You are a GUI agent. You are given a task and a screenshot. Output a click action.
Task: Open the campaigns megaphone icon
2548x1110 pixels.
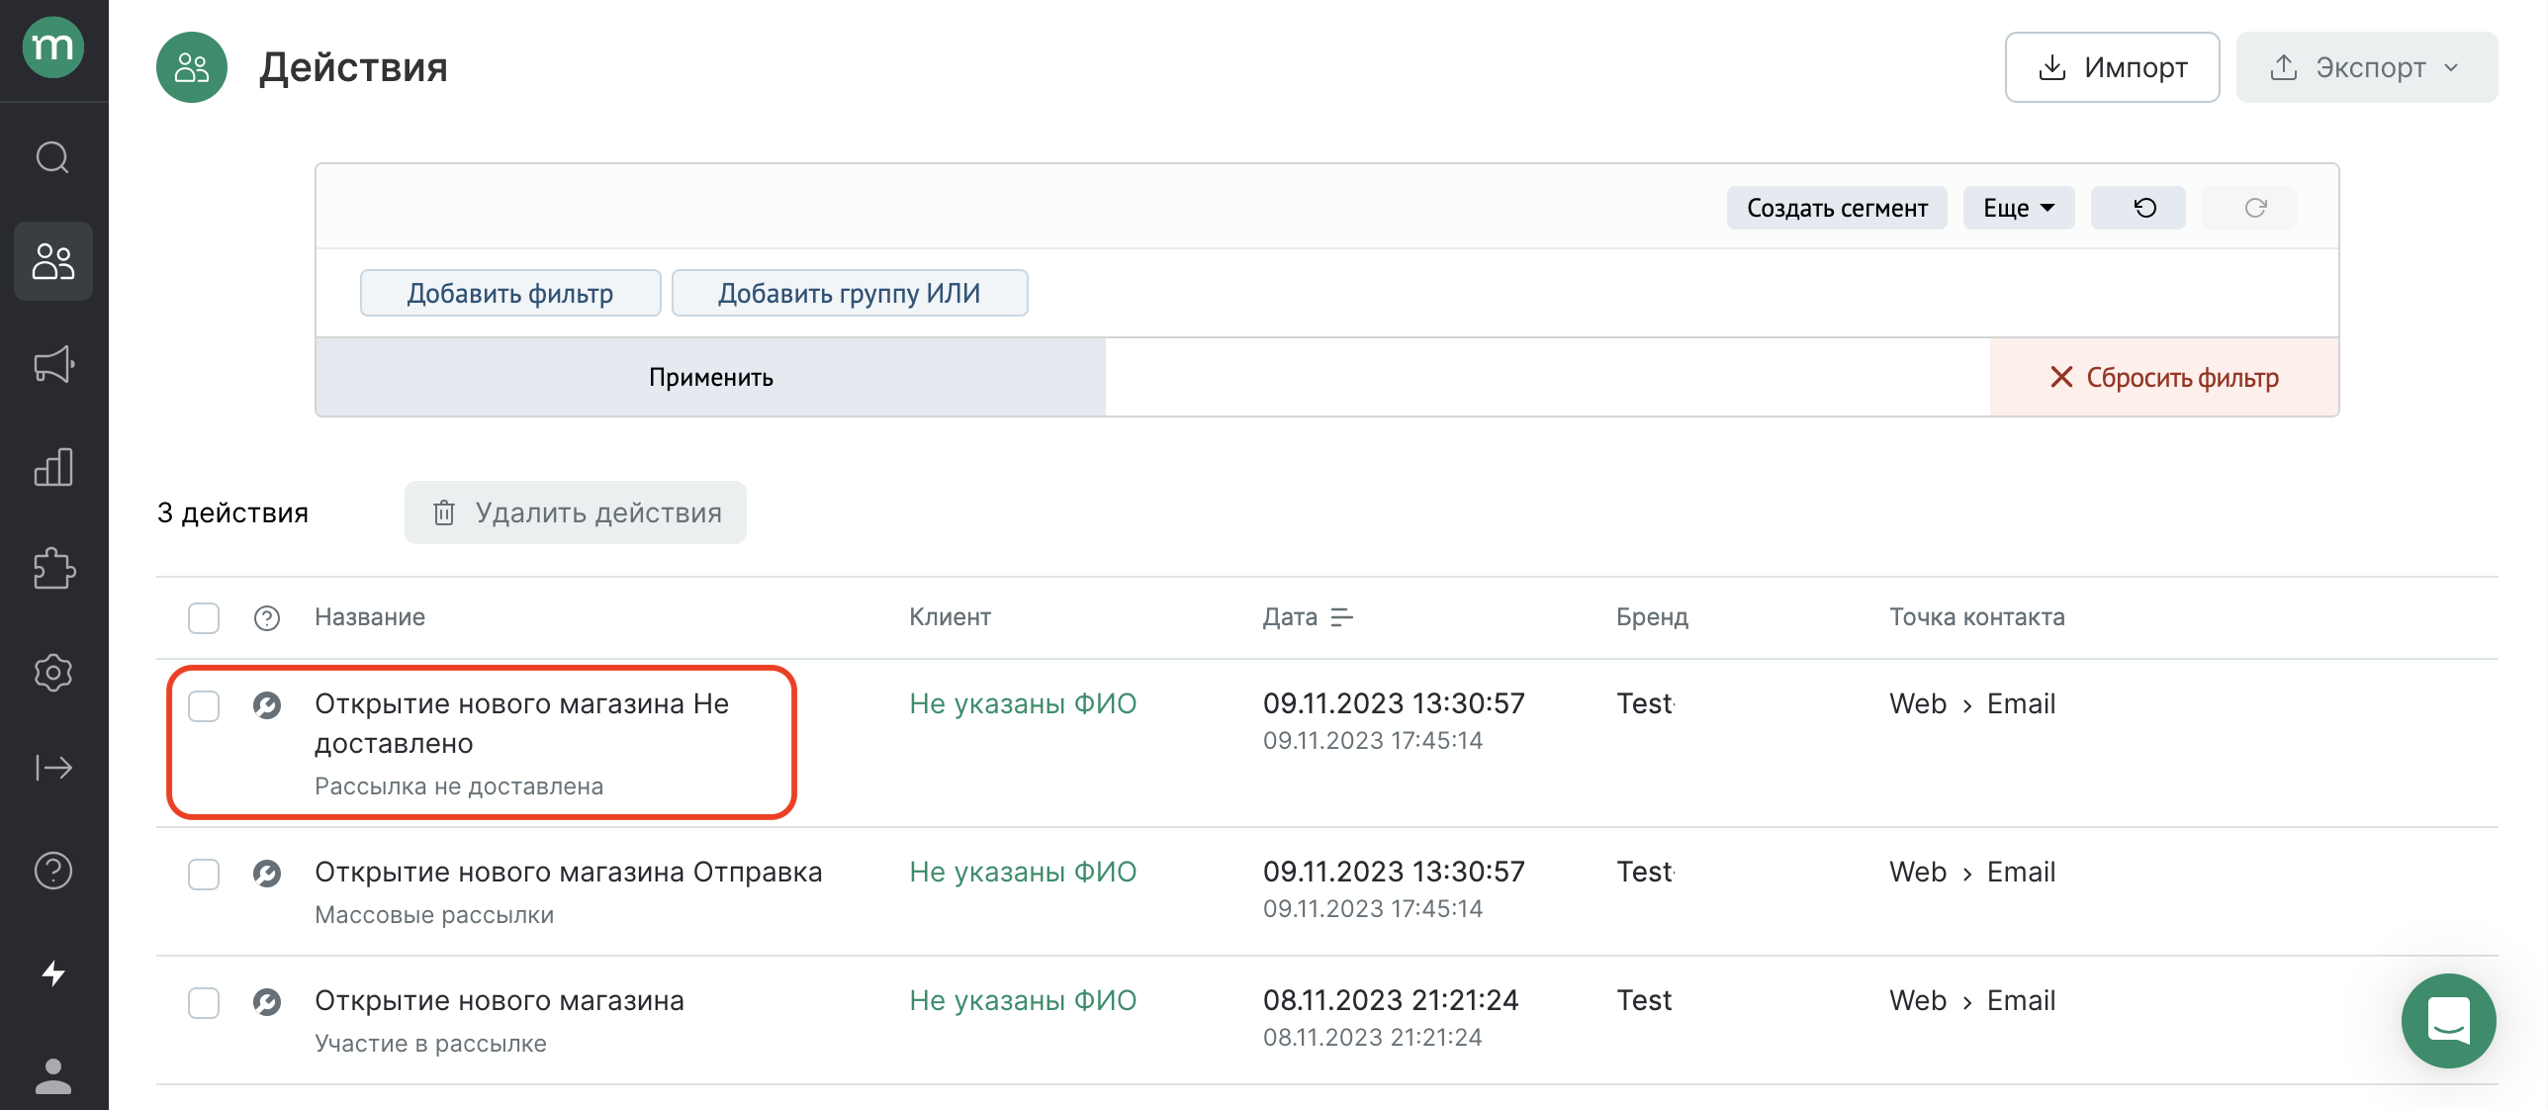click(x=53, y=364)
